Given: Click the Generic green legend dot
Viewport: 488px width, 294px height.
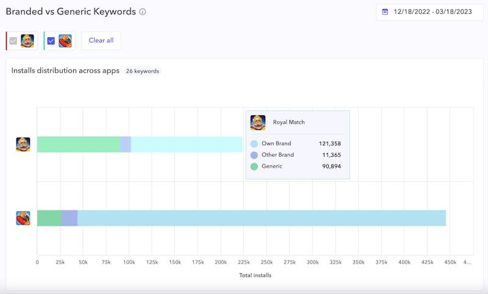Looking at the screenshot, I should click(x=254, y=166).
